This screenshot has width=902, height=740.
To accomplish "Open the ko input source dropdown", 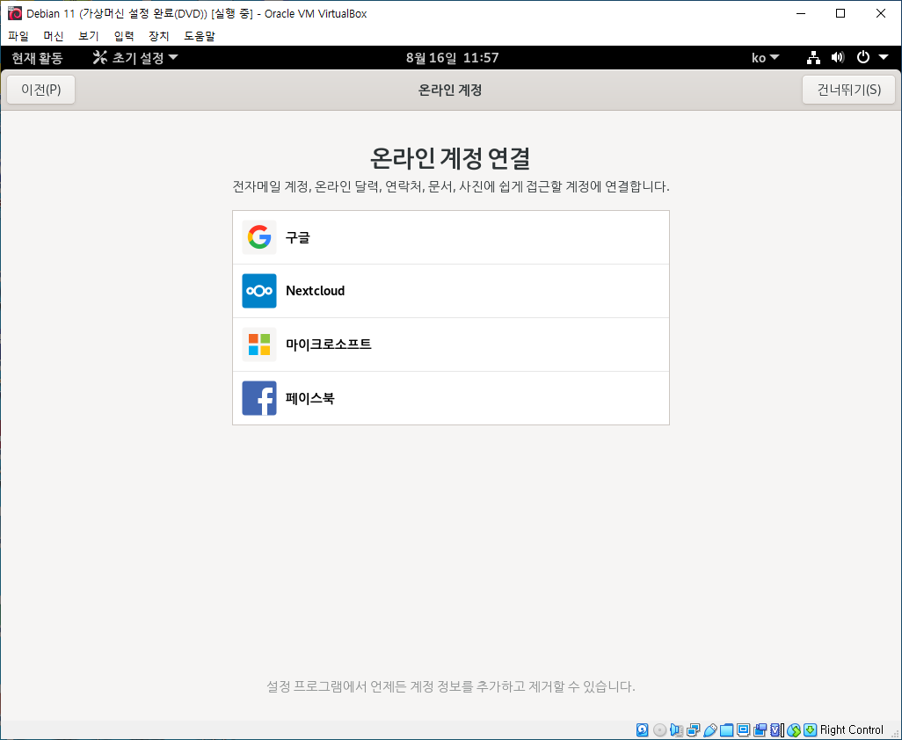I will coord(765,57).
